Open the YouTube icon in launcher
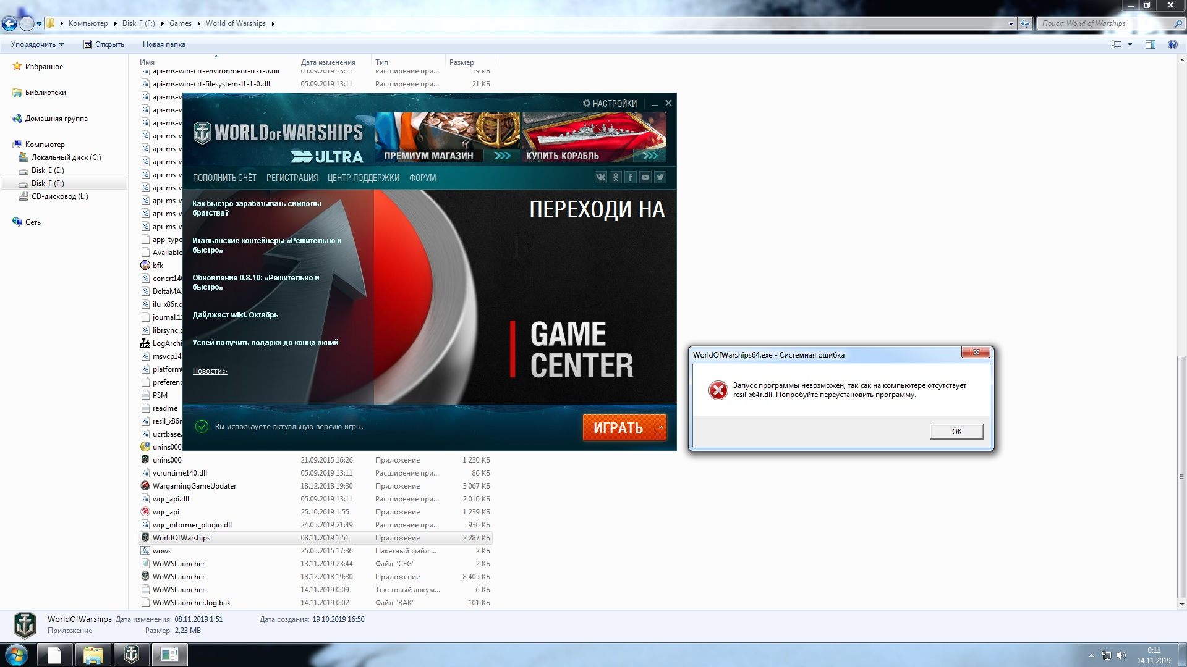Viewport: 1187px width, 667px height. pos(645,177)
